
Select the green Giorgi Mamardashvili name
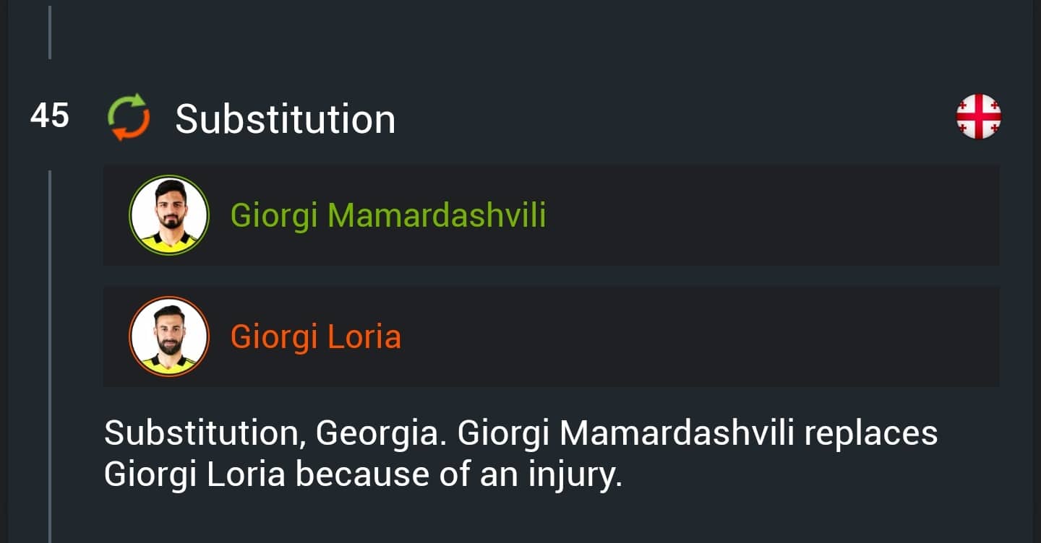coord(387,215)
